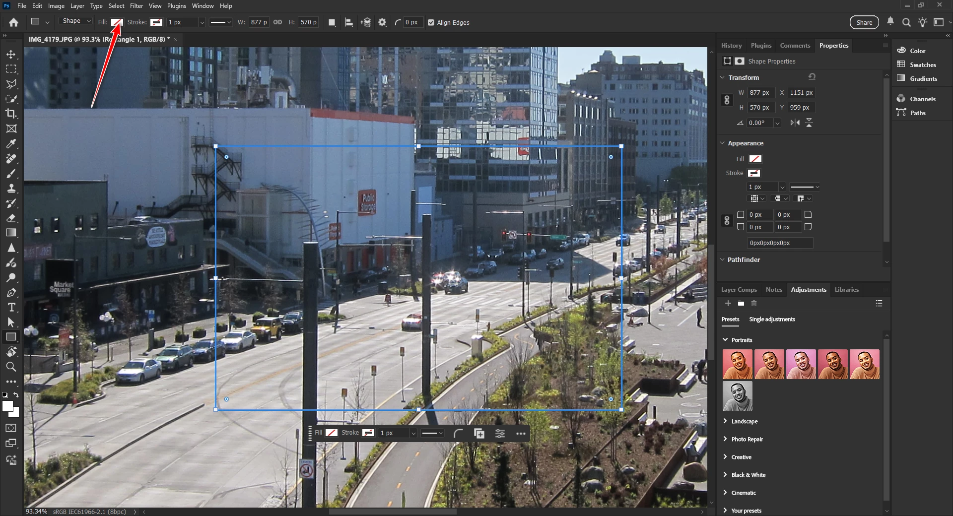Select the Clone Stamp tool
Image resolution: width=953 pixels, height=516 pixels.
coord(11,188)
